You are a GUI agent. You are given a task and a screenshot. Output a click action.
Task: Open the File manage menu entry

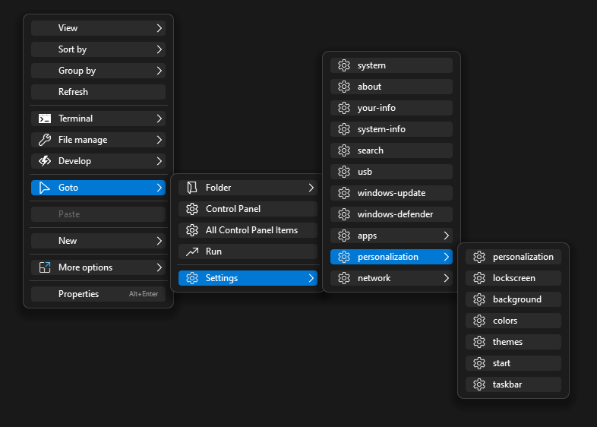click(x=98, y=140)
